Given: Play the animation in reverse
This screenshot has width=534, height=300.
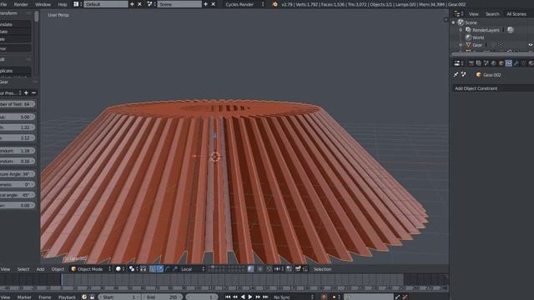Looking at the screenshot, I should pos(243,297).
